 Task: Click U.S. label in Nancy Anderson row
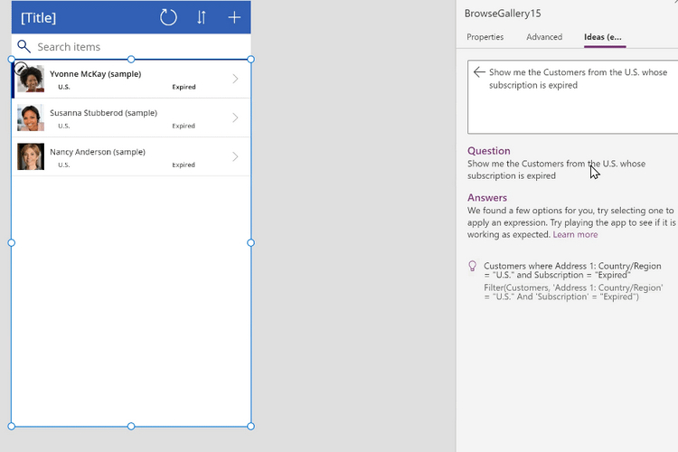(64, 165)
